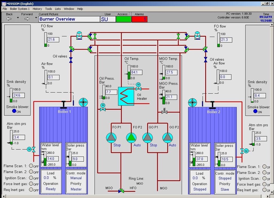
Task: Toggle Boiler 1 Flame Scan. 1 indicator
Action: pyautogui.click(x=31, y=166)
